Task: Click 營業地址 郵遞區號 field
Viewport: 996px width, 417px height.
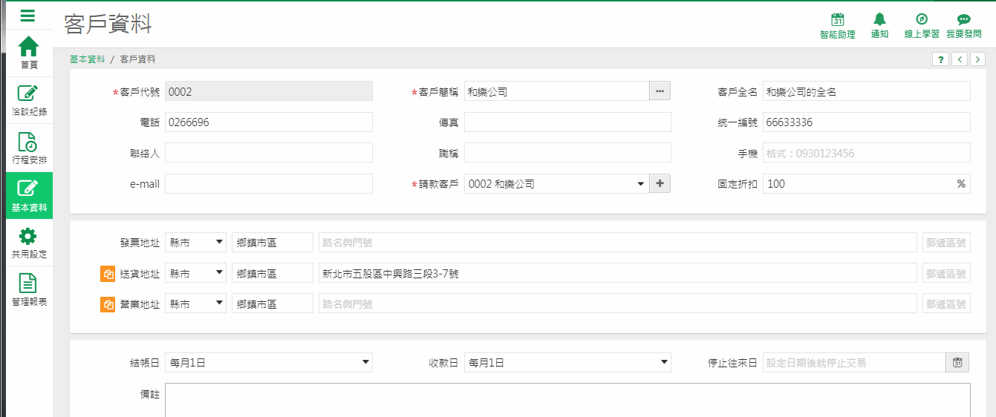Action: (946, 303)
